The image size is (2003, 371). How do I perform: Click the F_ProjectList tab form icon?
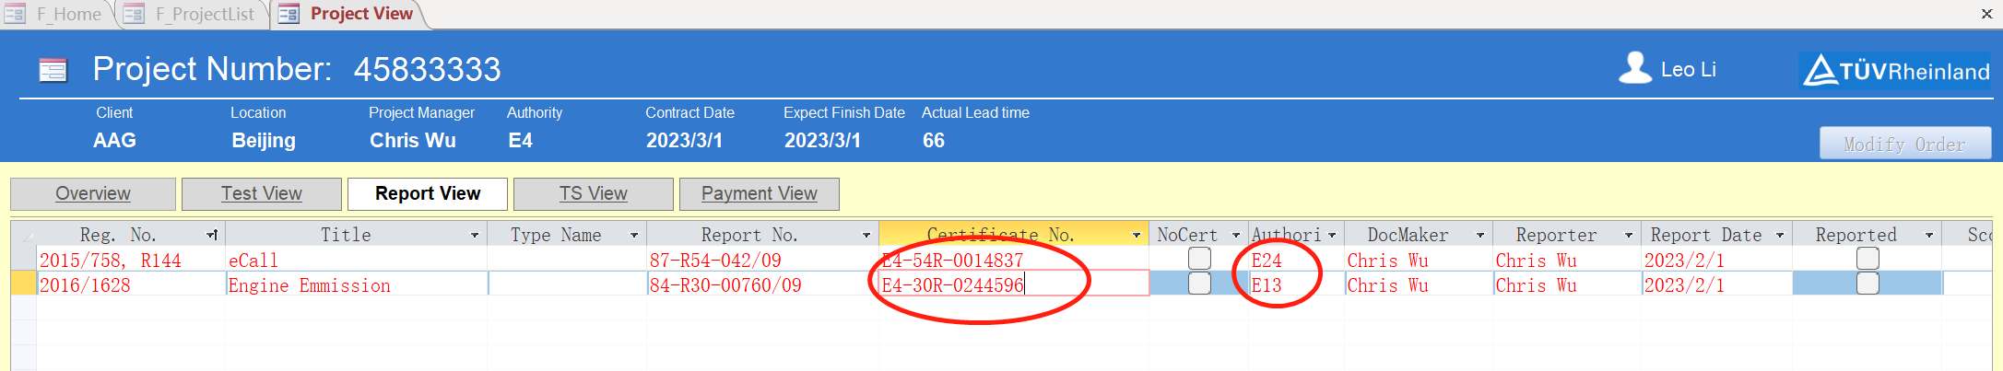[135, 14]
